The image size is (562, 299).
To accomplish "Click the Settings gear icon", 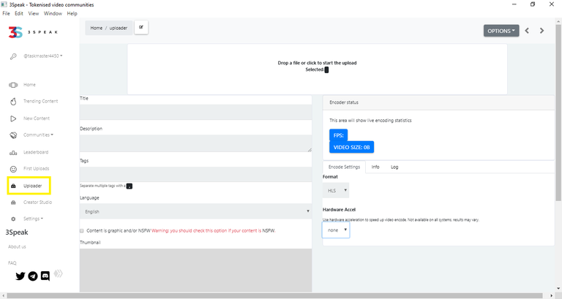I will pos(13,219).
